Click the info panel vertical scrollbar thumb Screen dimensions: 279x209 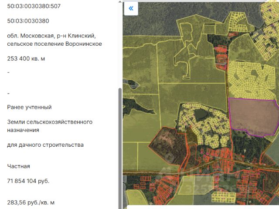point(120,148)
